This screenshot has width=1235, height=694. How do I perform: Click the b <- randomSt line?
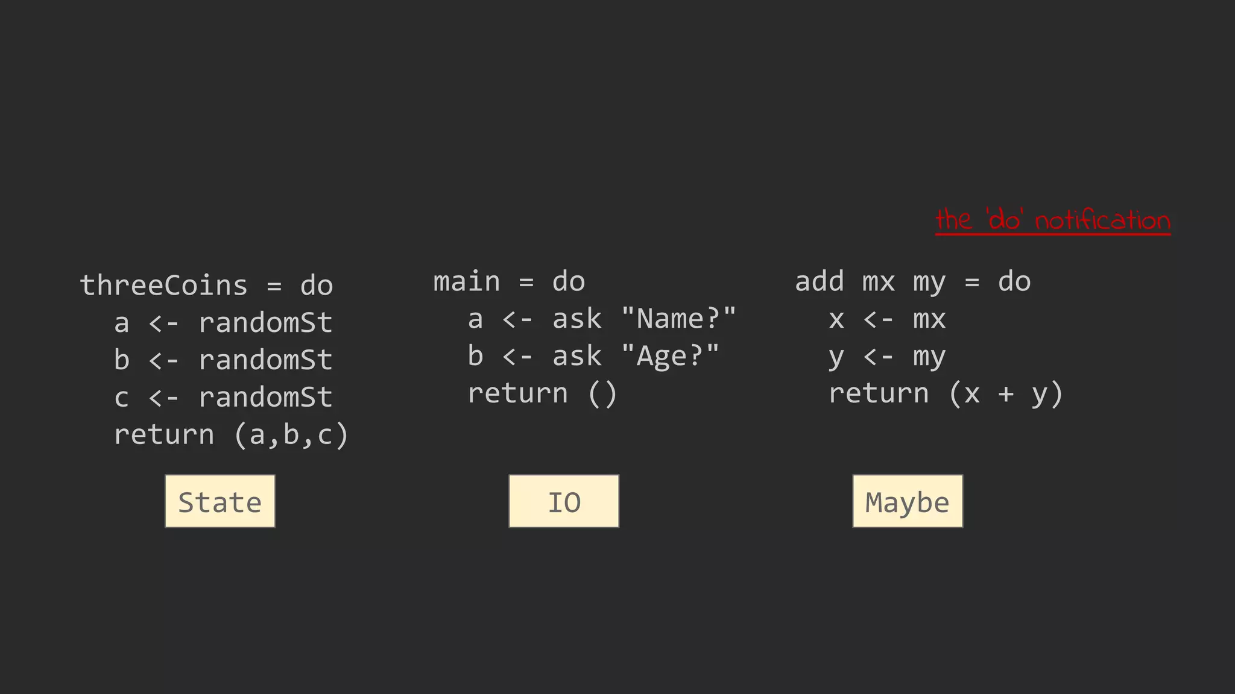click(223, 360)
